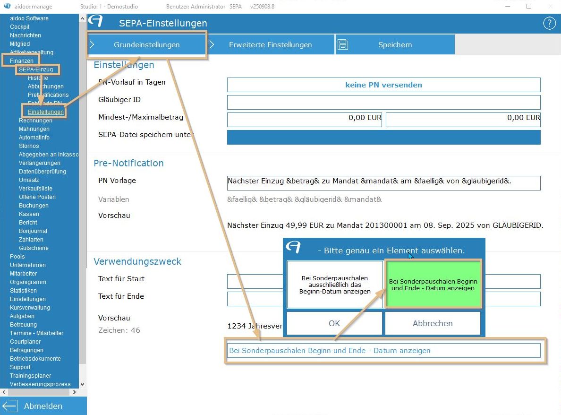The width and height of the screenshot is (561, 415).
Task: Click the aidoo logo in the selection dialog
Action: (294, 248)
